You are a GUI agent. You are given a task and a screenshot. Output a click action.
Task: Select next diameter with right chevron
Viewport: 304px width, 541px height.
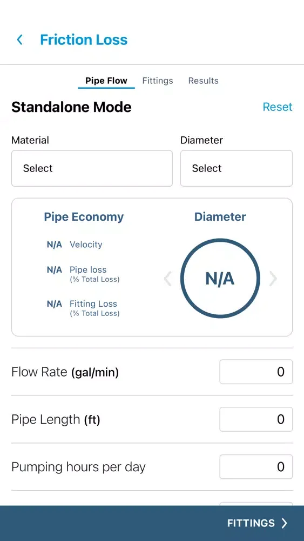click(x=273, y=279)
